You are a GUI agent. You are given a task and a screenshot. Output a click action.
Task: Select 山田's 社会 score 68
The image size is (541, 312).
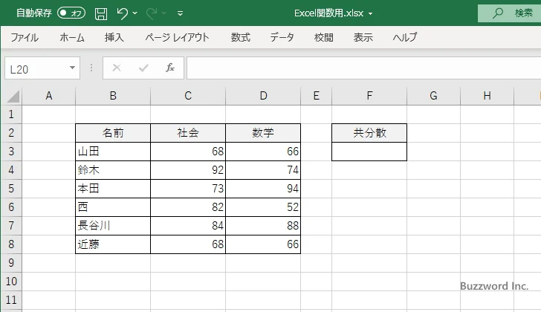point(188,152)
